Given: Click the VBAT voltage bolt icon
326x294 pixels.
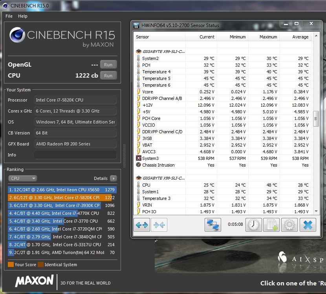Looking at the screenshot, I should pyautogui.click(x=139, y=145).
